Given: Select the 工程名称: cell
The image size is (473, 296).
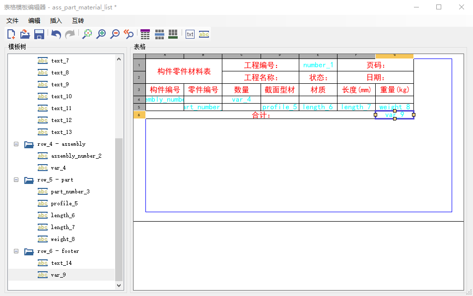Looking at the screenshot, I should pyautogui.click(x=261, y=77).
